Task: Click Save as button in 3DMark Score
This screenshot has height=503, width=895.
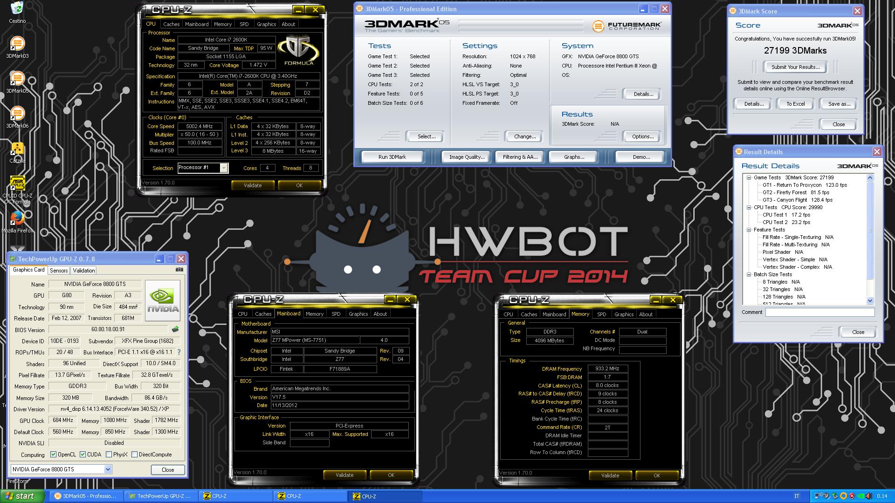Action: pyautogui.click(x=839, y=104)
